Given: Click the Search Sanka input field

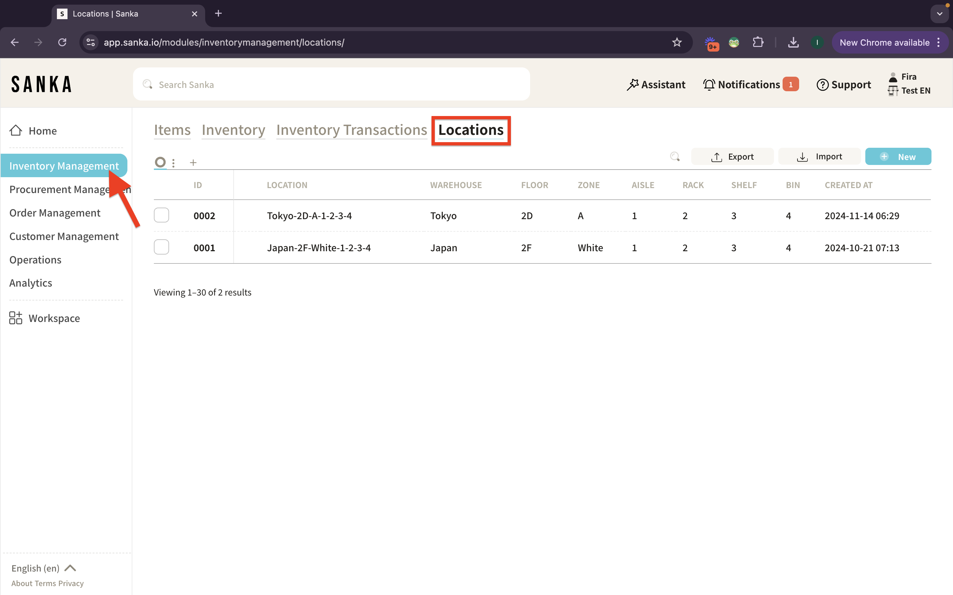Looking at the screenshot, I should pyautogui.click(x=331, y=85).
